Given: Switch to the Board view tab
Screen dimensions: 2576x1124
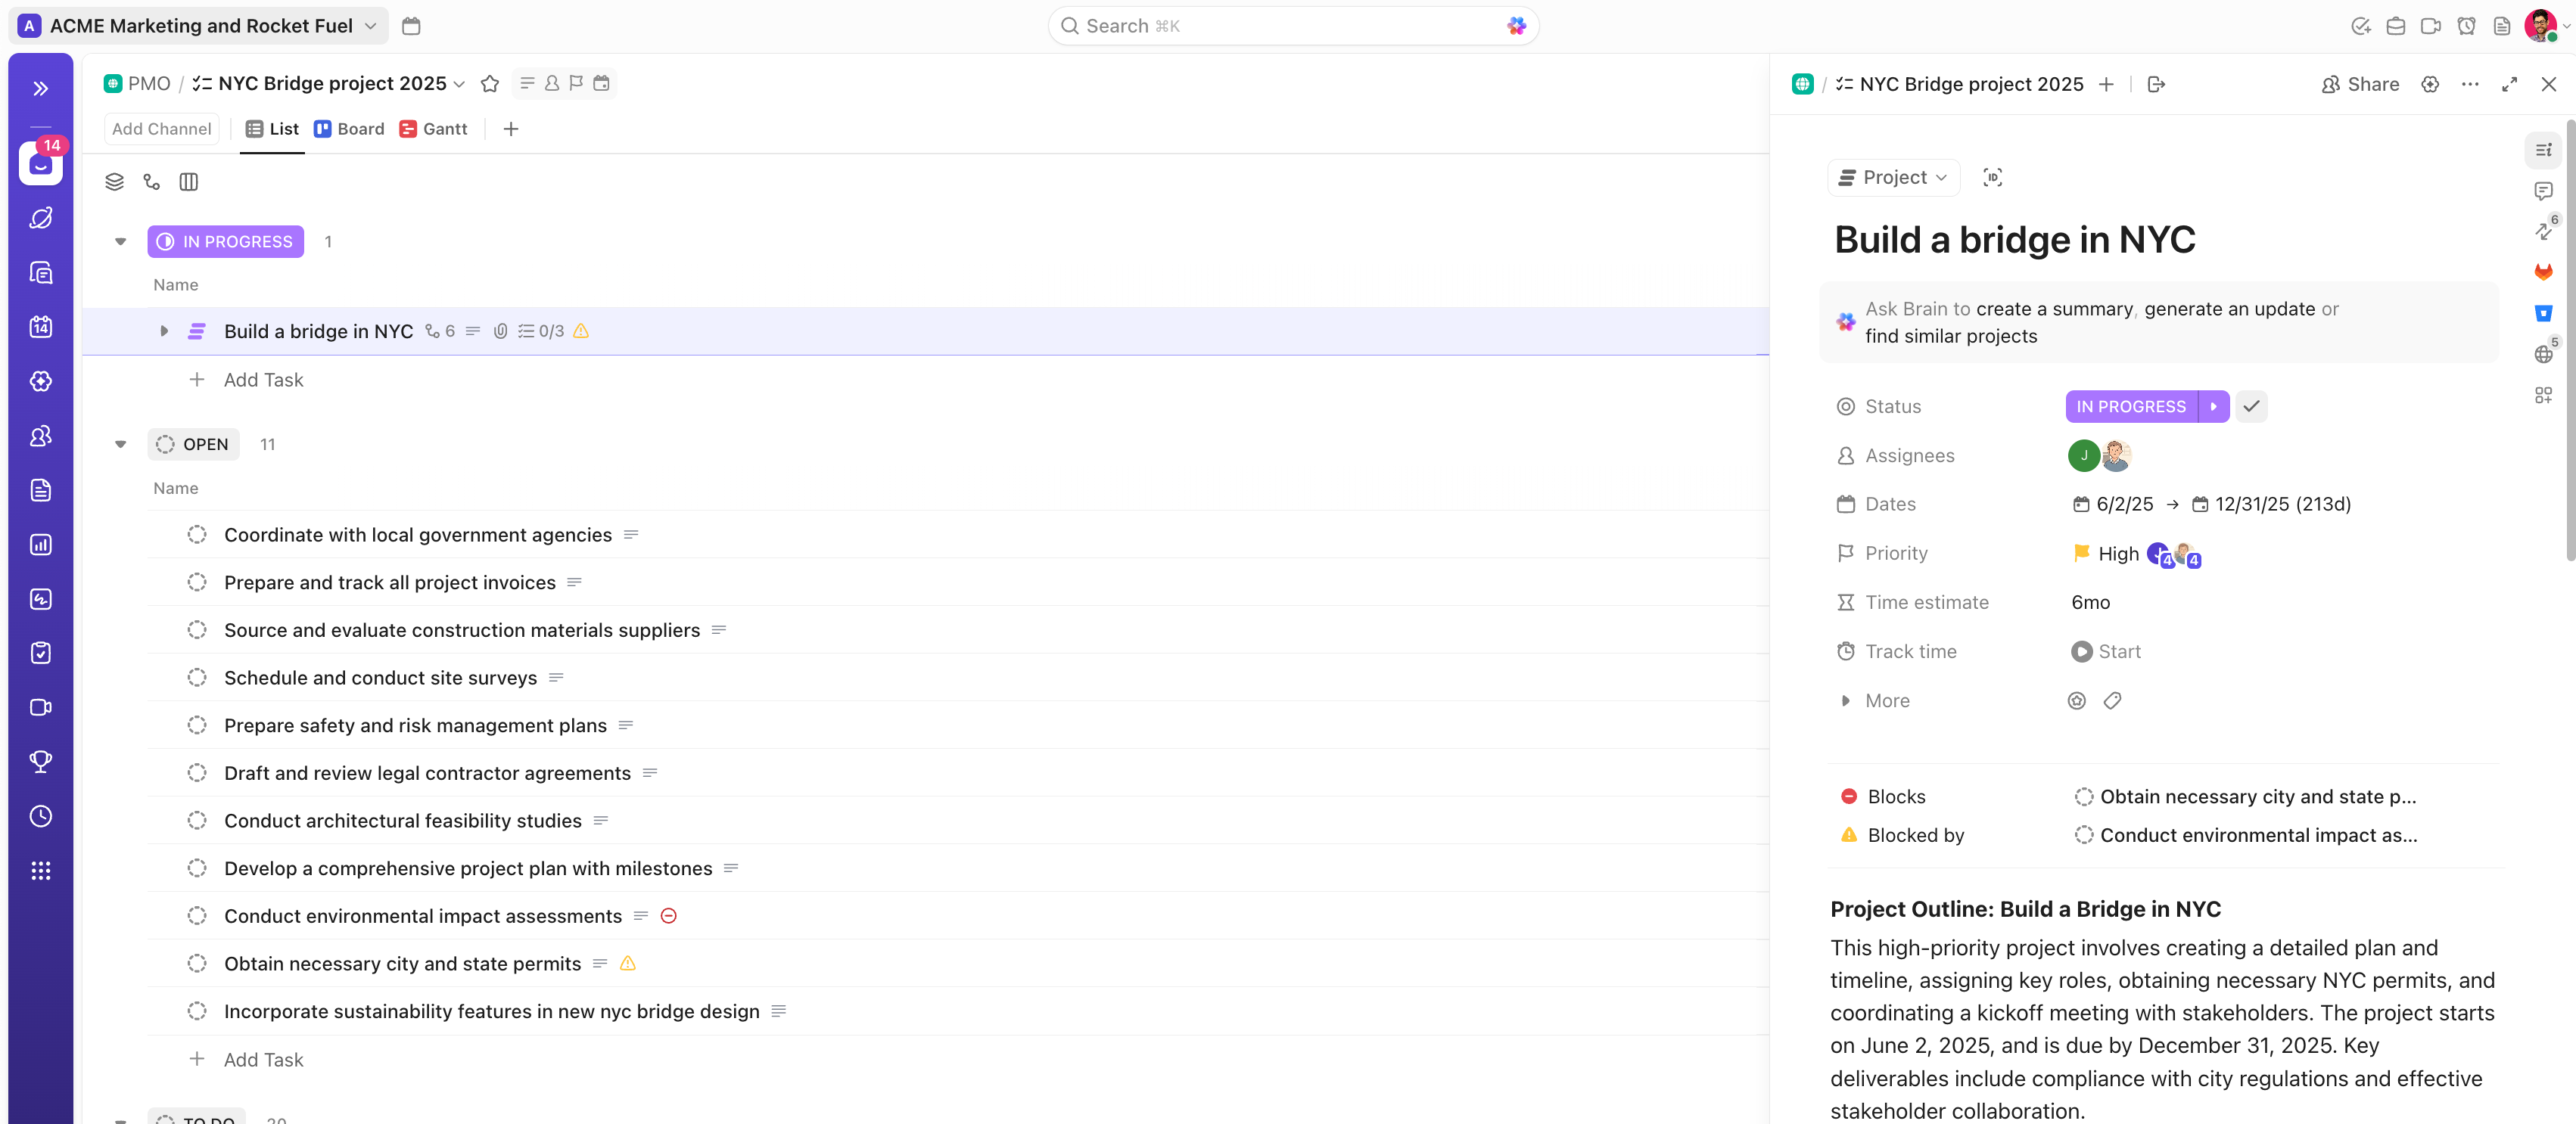Looking at the screenshot, I should click(349, 129).
